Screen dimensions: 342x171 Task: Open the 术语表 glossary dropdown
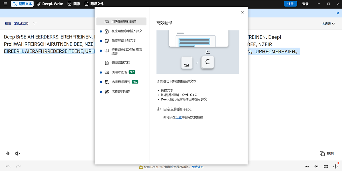tap(328, 24)
